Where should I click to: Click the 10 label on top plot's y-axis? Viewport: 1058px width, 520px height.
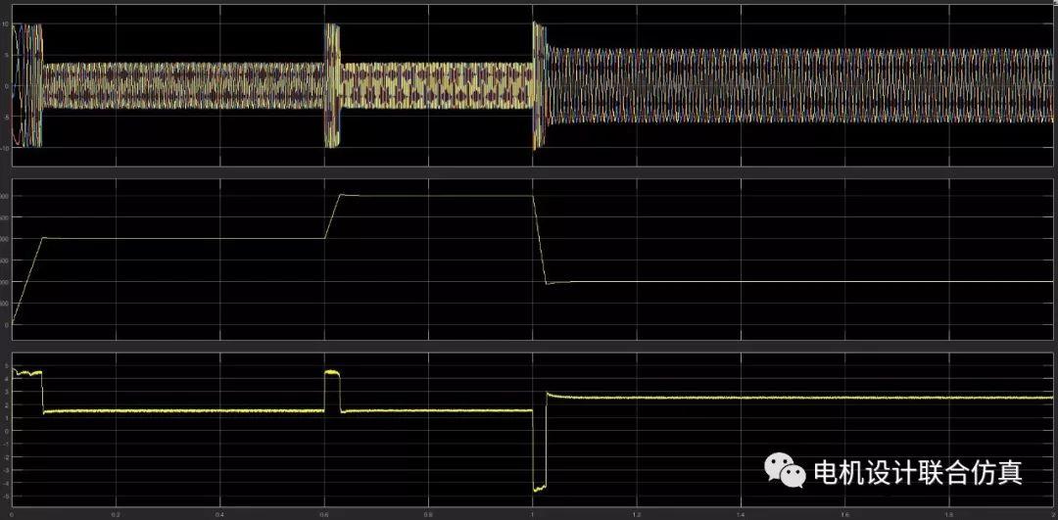[x=6, y=24]
